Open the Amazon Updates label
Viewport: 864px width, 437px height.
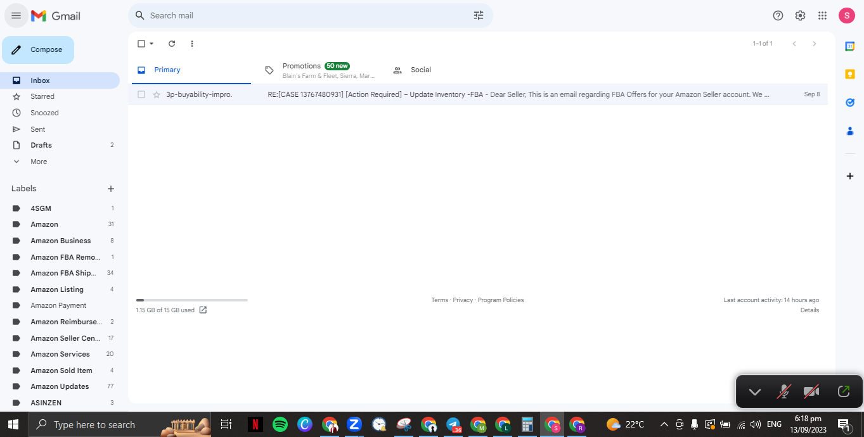click(x=60, y=386)
